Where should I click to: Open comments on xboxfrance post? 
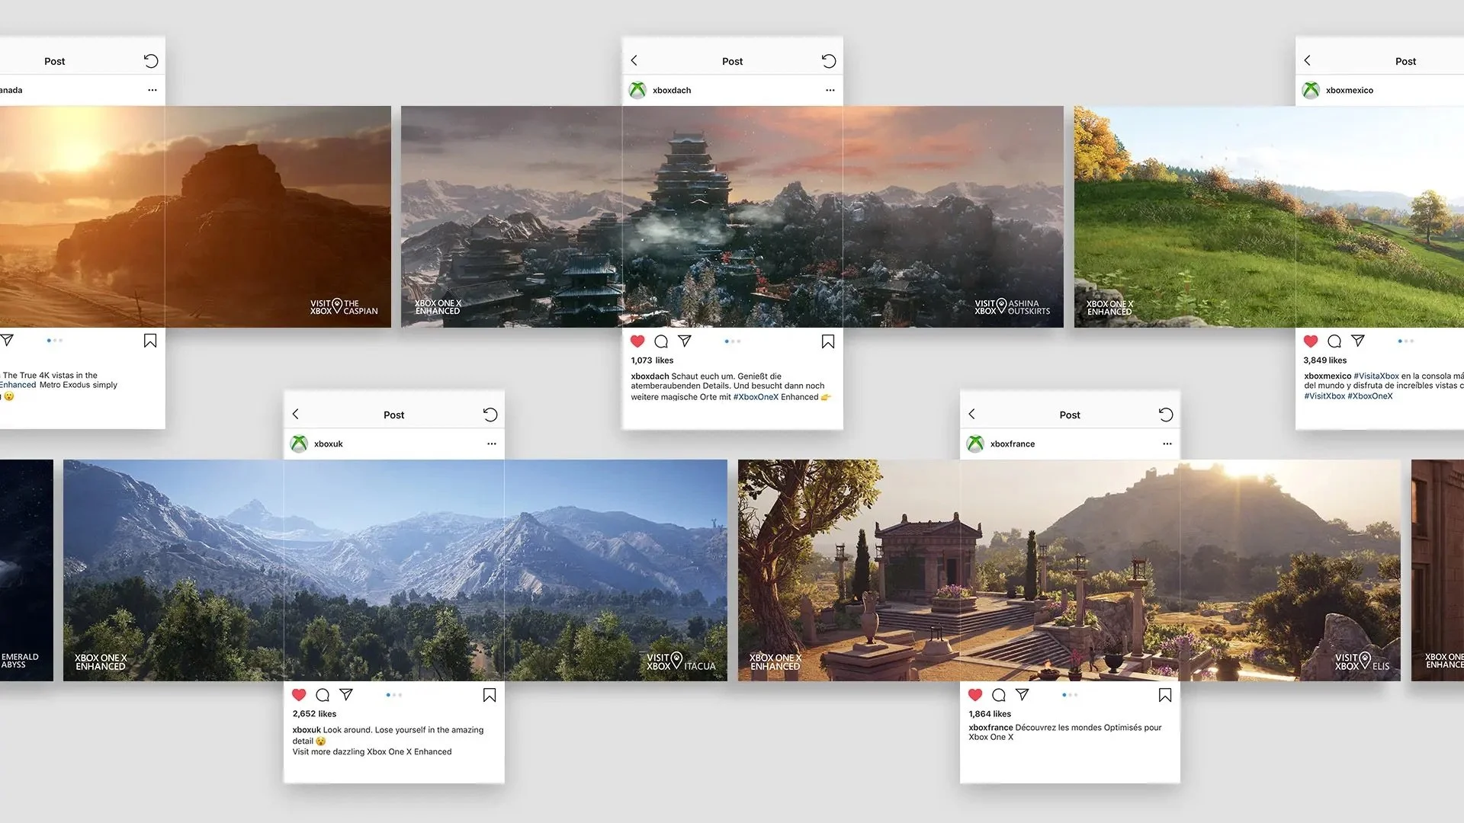click(998, 695)
